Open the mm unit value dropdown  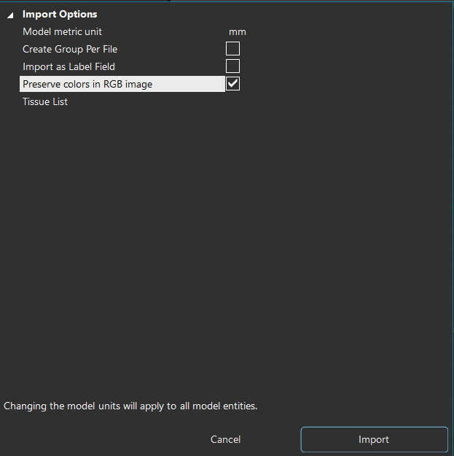coord(238,32)
